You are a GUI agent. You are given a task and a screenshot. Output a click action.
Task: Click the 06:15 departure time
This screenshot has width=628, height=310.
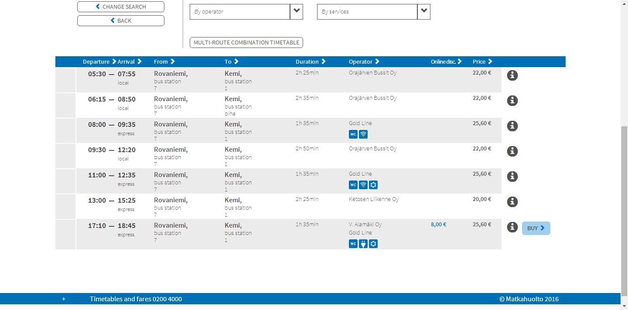[x=97, y=99]
